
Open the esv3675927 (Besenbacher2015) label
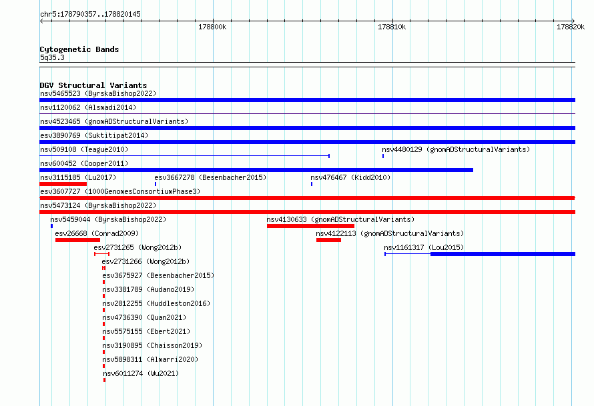pos(158,275)
